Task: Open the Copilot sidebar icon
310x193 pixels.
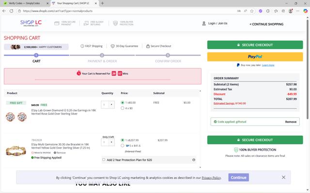Action: [x=306, y=11]
